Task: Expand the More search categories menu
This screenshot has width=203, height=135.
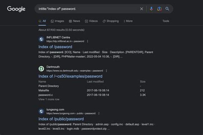Action: pyautogui.click(x=128, y=21)
